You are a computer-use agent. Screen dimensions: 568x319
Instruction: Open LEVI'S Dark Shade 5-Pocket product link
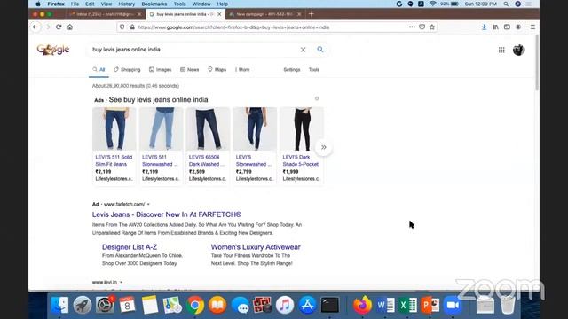[x=300, y=160]
